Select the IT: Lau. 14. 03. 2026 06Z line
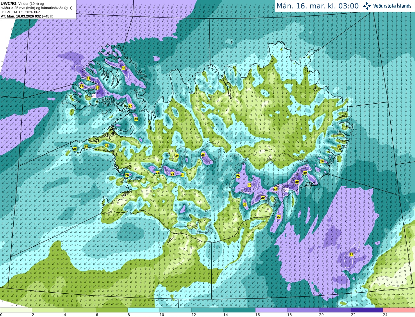The image size is (415, 317). (20, 12)
